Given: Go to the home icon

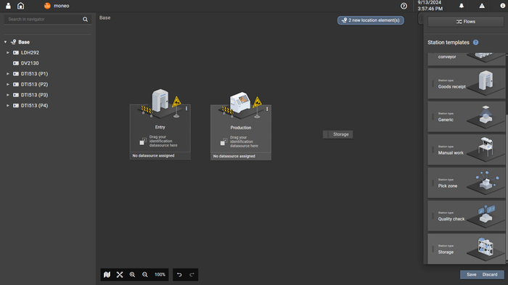Looking at the screenshot, I should (x=21, y=6).
